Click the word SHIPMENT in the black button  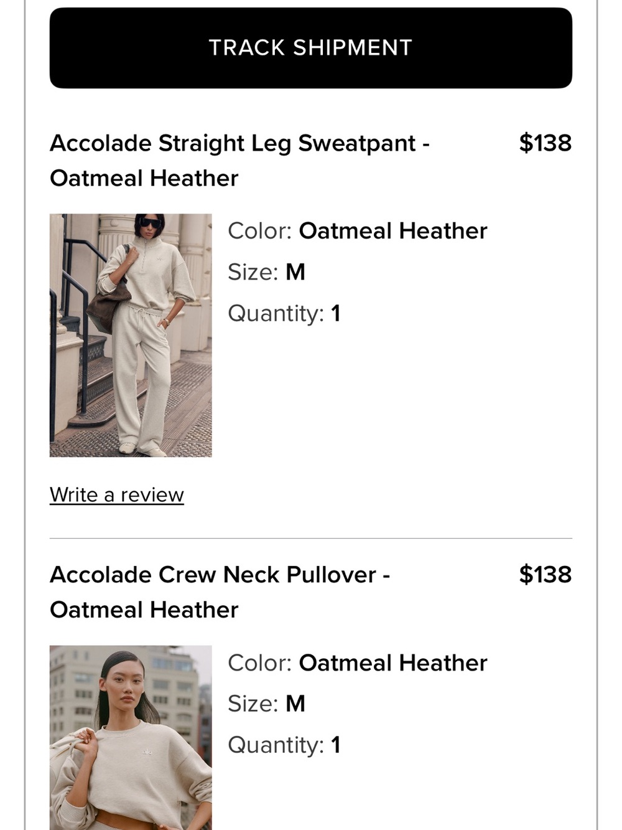[353, 48]
